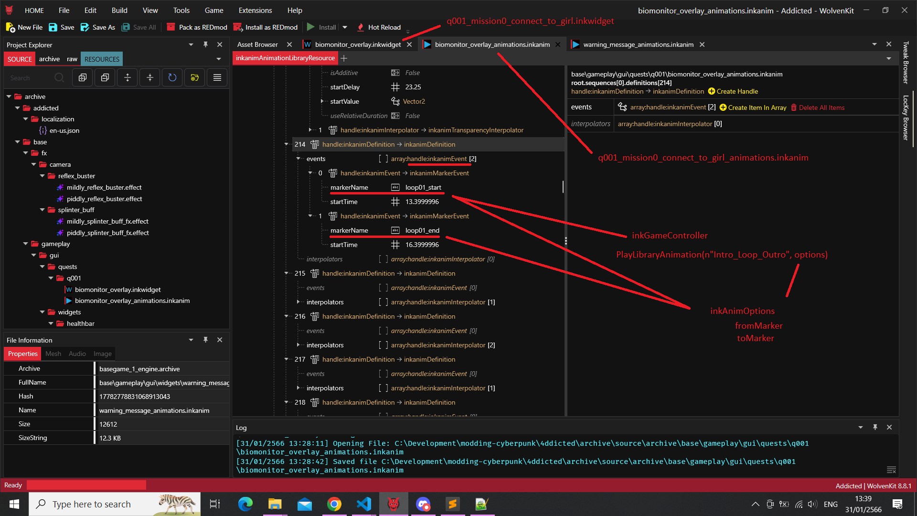Select en-us.json file in tree

[x=64, y=130]
